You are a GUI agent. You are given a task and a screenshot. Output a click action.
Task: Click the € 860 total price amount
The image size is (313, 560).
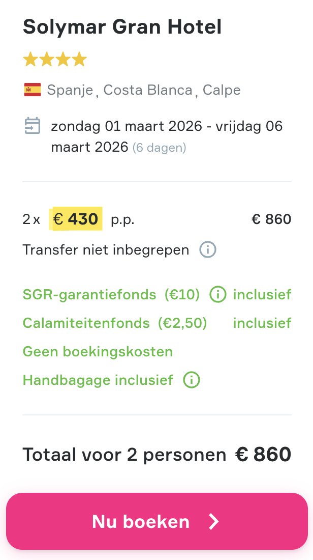[271, 219]
